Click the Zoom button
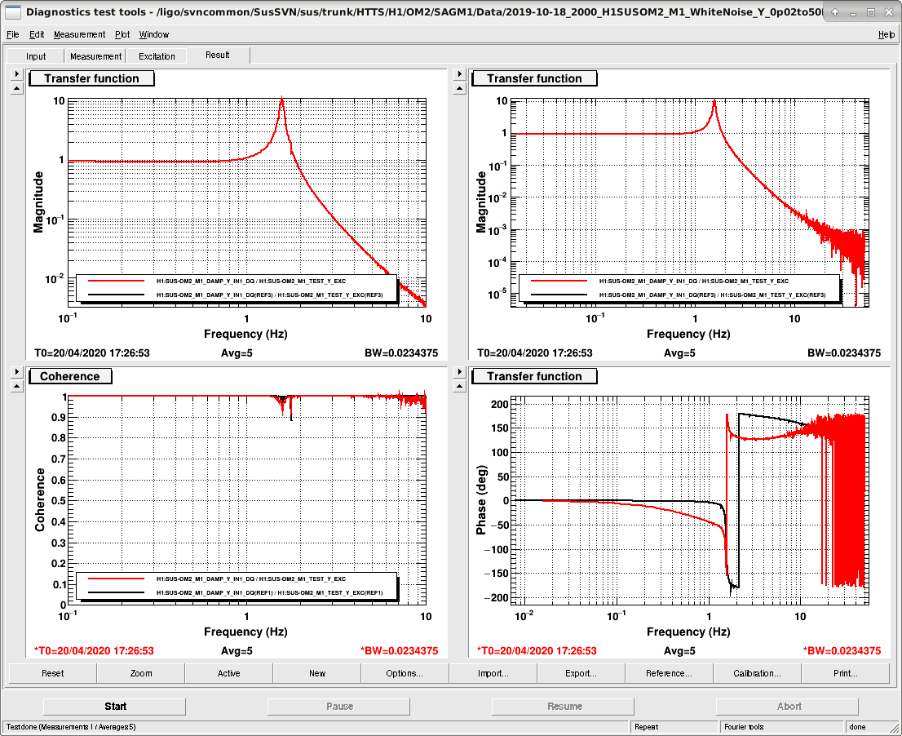The image size is (902, 736). point(141,673)
